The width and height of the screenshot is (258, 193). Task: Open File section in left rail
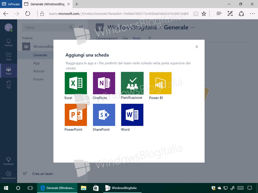point(9,85)
